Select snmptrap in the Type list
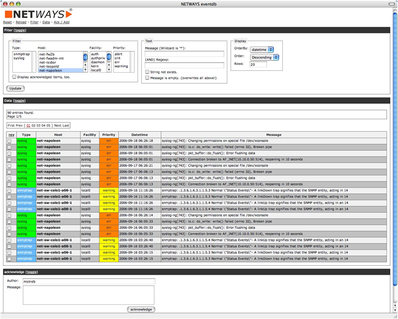398x319 pixels. (x=20, y=54)
